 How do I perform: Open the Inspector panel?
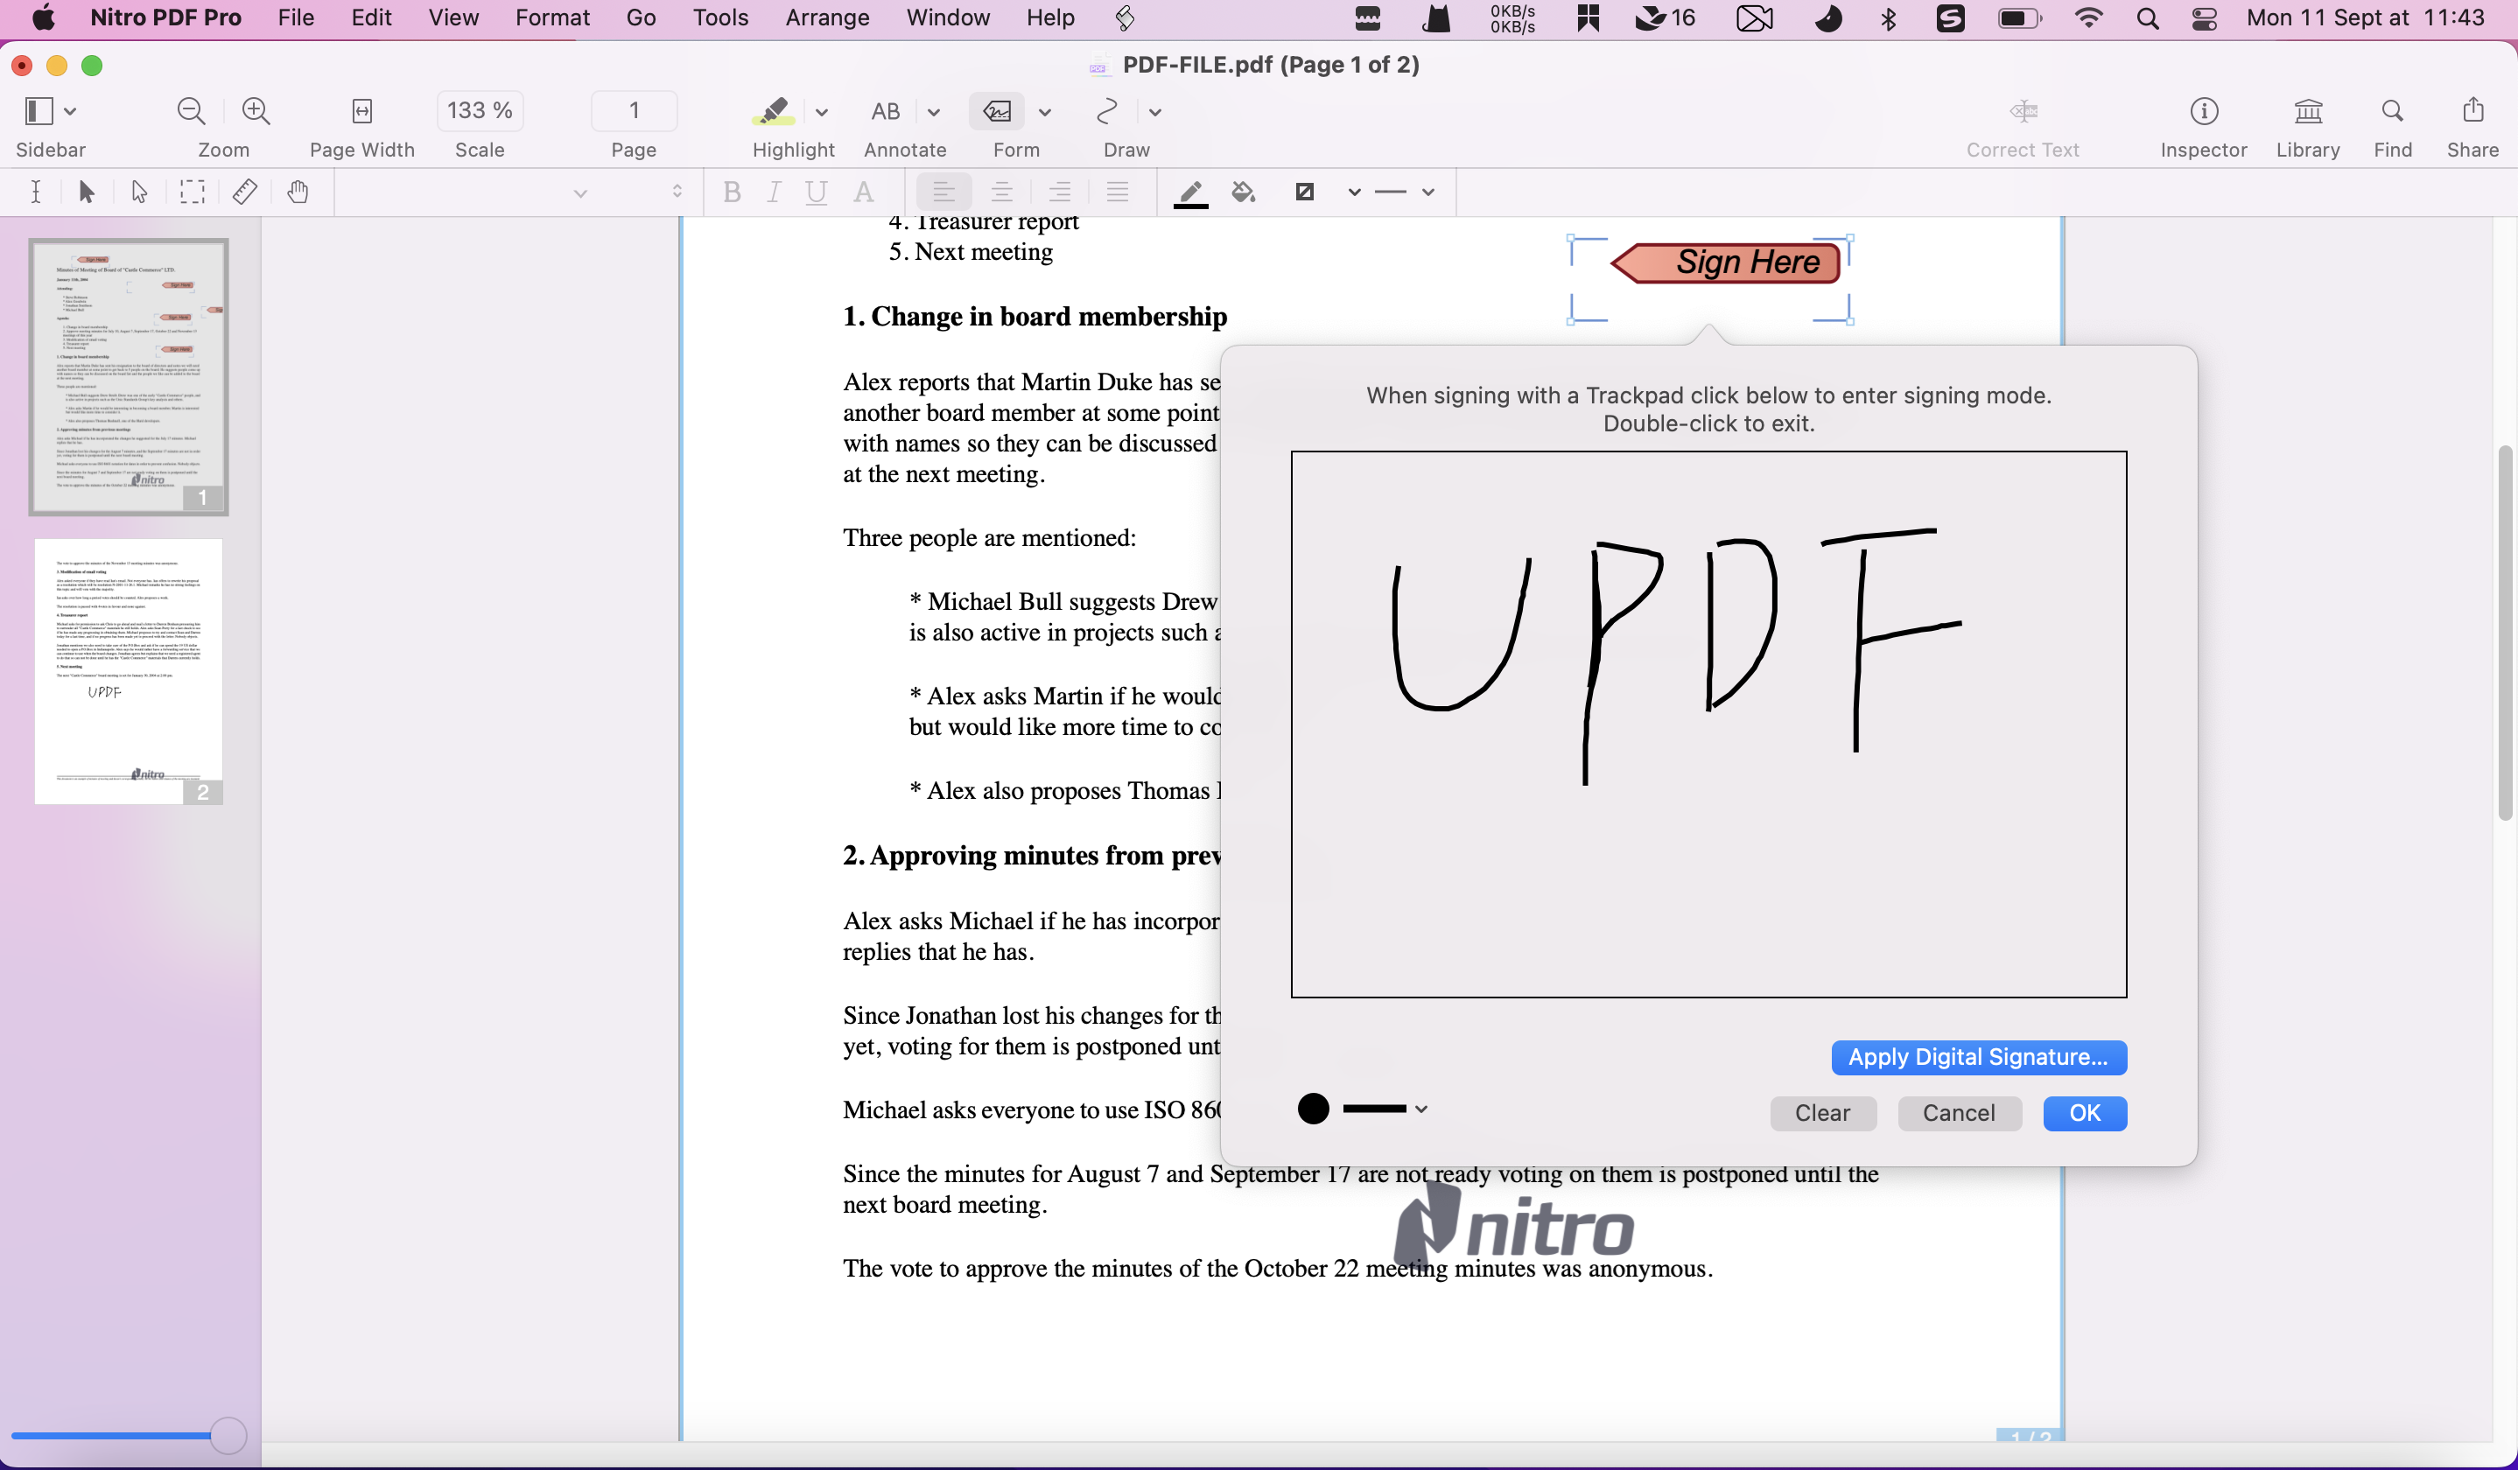coord(2203,125)
